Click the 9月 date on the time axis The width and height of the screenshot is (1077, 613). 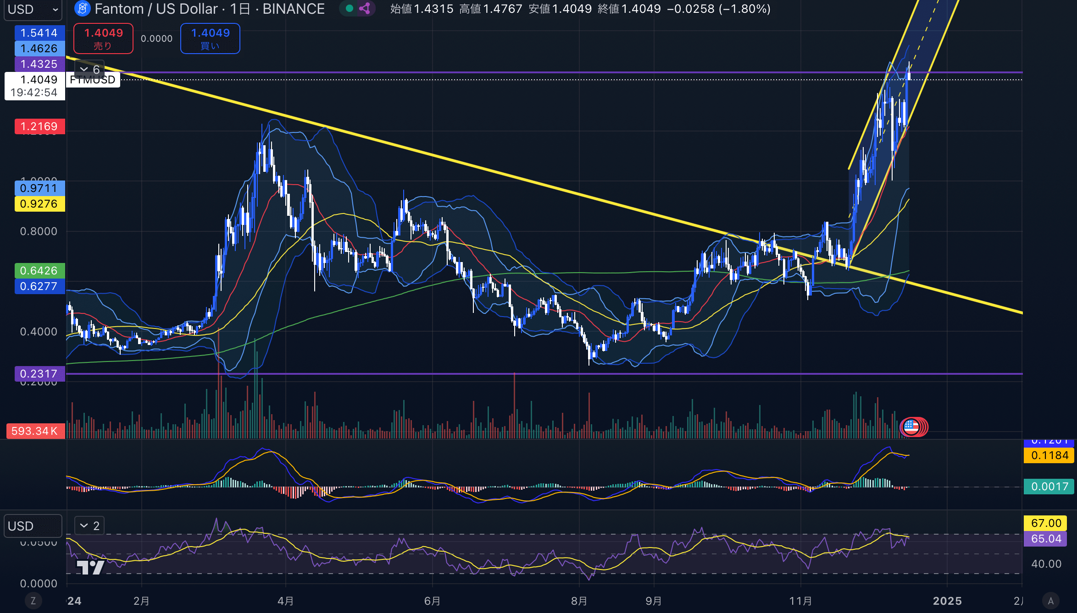tap(654, 601)
